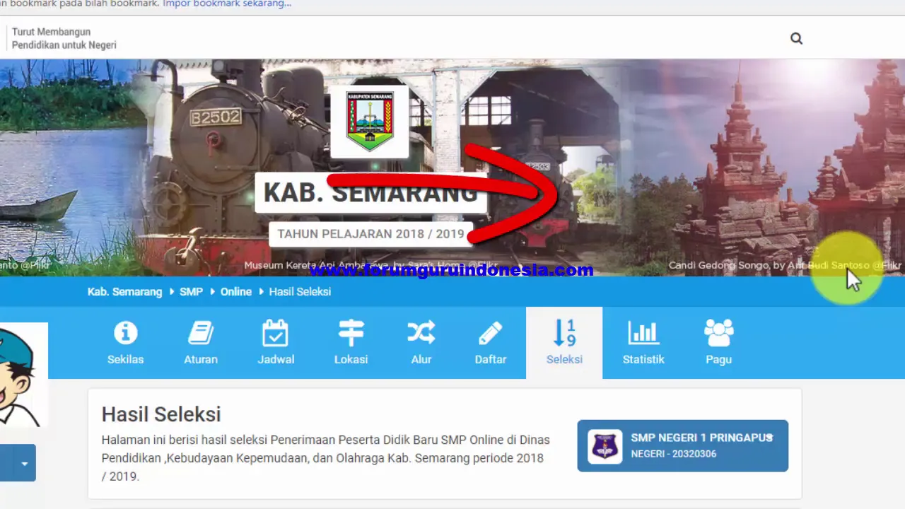Screen dimensions: 905x509
Task: Open the Alur flow tab
Action: click(x=421, y=343)
